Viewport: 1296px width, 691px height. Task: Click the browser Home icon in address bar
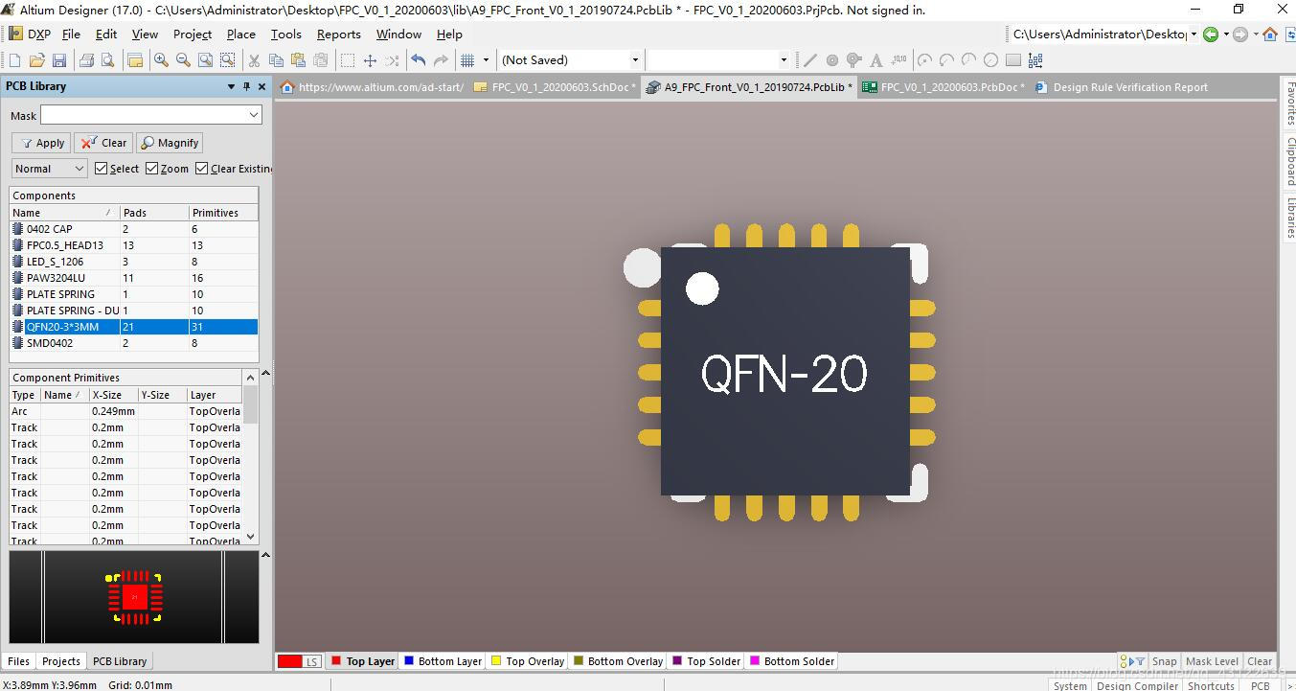pyautogui.click(x=1270, y=35)
